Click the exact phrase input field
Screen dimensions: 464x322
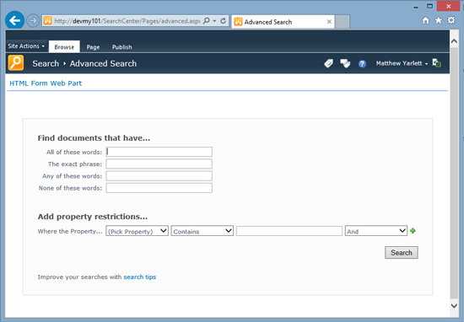[159, 164]
